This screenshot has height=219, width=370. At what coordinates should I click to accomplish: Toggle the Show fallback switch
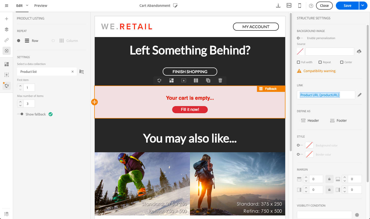click(20, 114)
